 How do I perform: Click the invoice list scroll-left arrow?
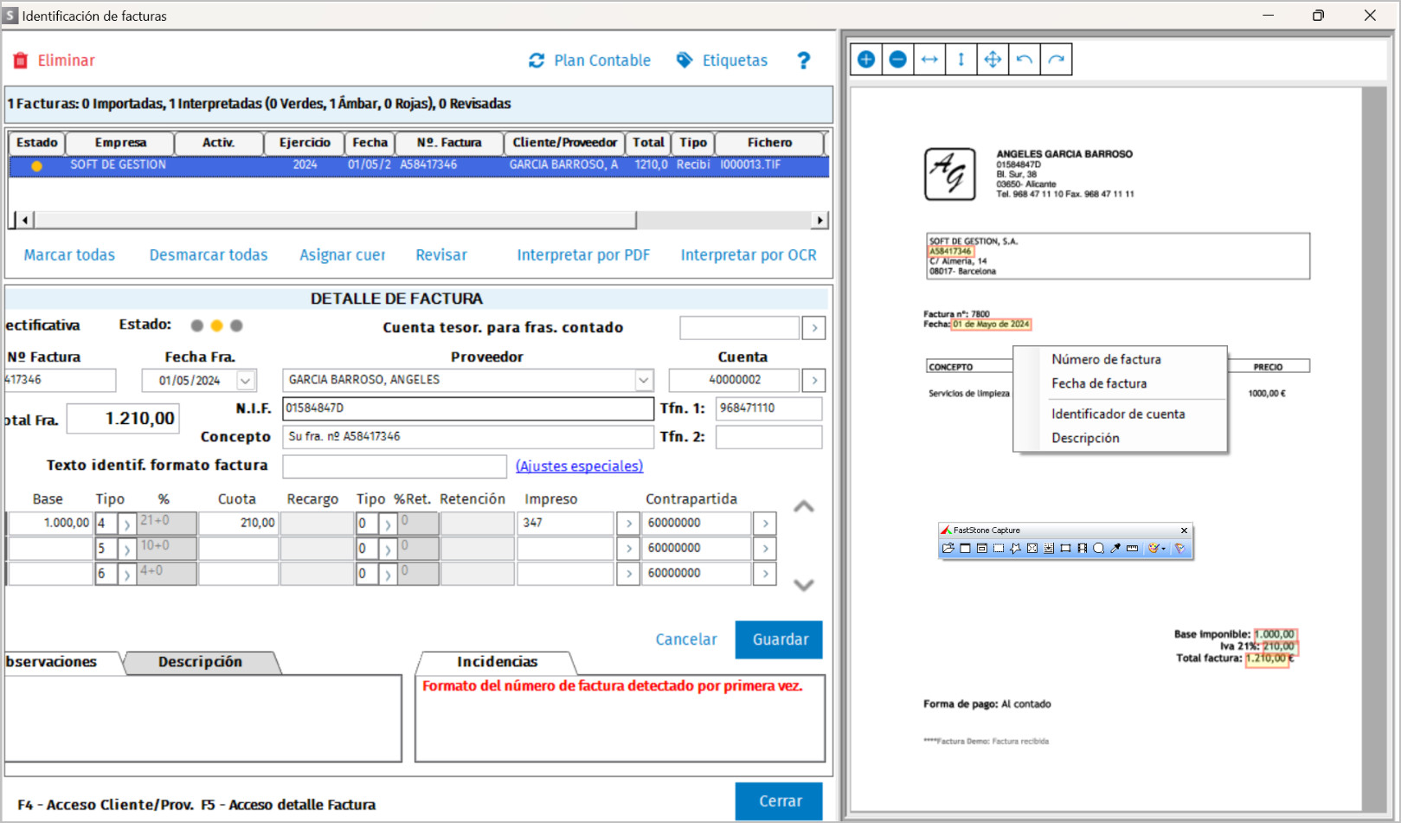(25, 220)
